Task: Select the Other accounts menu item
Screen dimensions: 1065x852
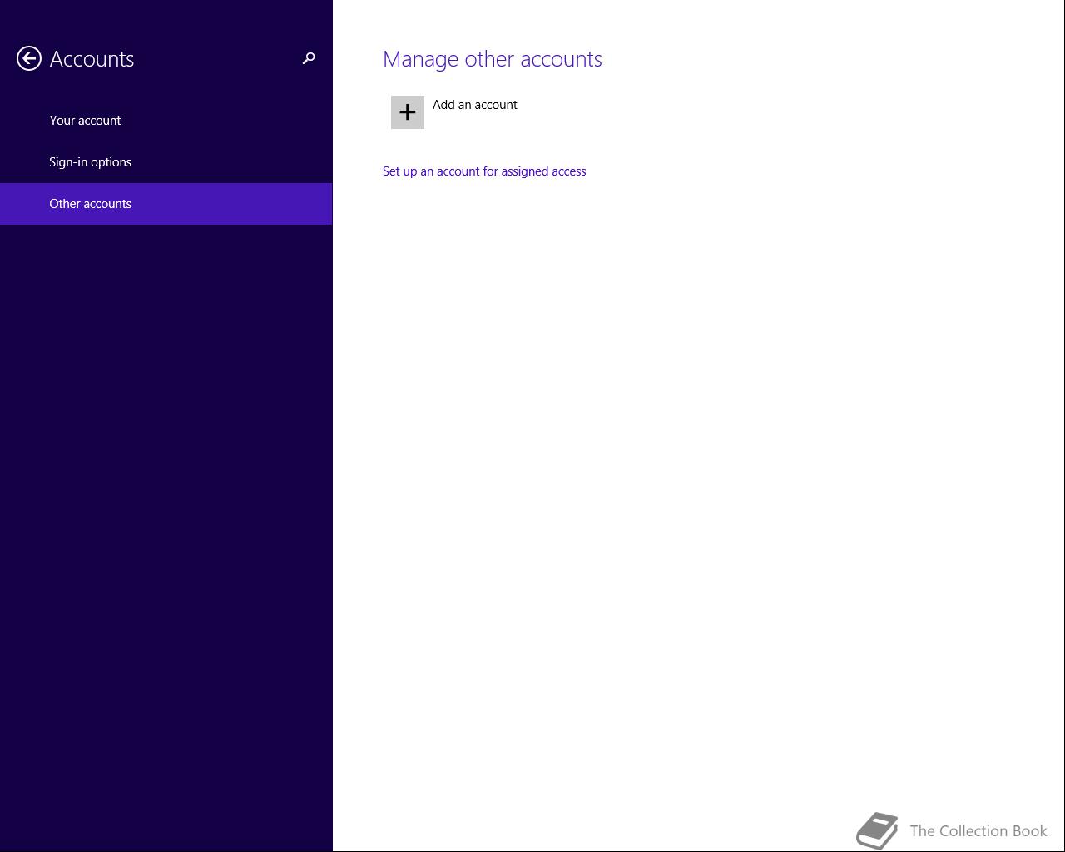Action: click(x=166, y=204)
